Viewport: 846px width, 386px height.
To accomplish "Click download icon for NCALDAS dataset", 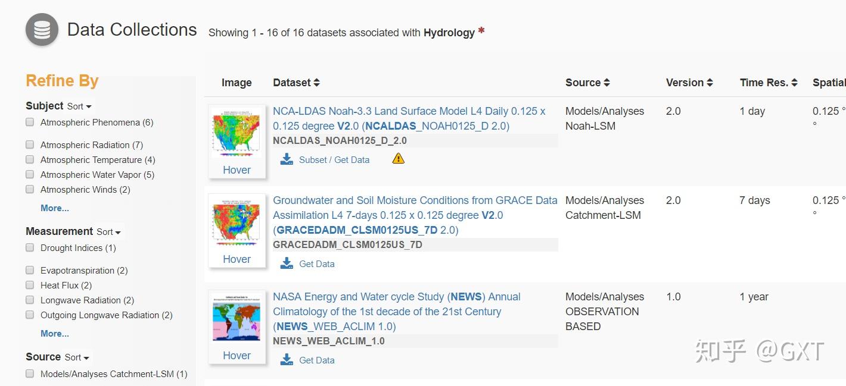I will pyautogui.click(x=287, y=159).
